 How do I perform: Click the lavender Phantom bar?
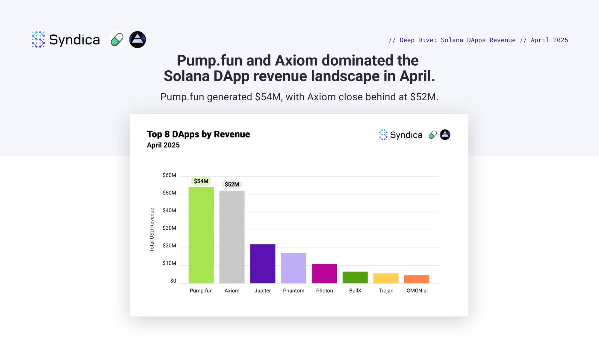[x=294, y=268]
